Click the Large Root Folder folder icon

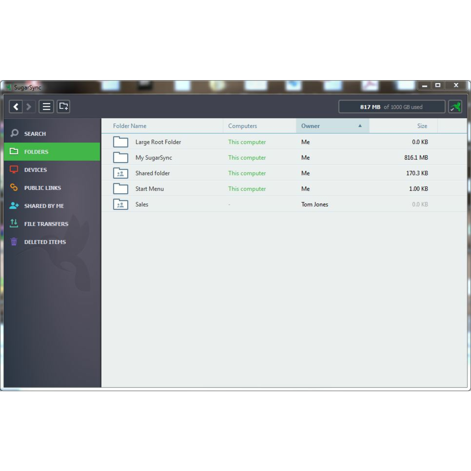(121, 142)
